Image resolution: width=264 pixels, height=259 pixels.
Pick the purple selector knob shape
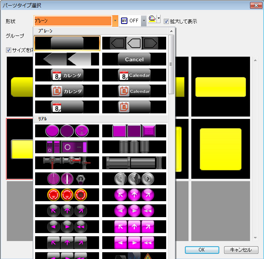pyautogui.click(x=67, y=179)
